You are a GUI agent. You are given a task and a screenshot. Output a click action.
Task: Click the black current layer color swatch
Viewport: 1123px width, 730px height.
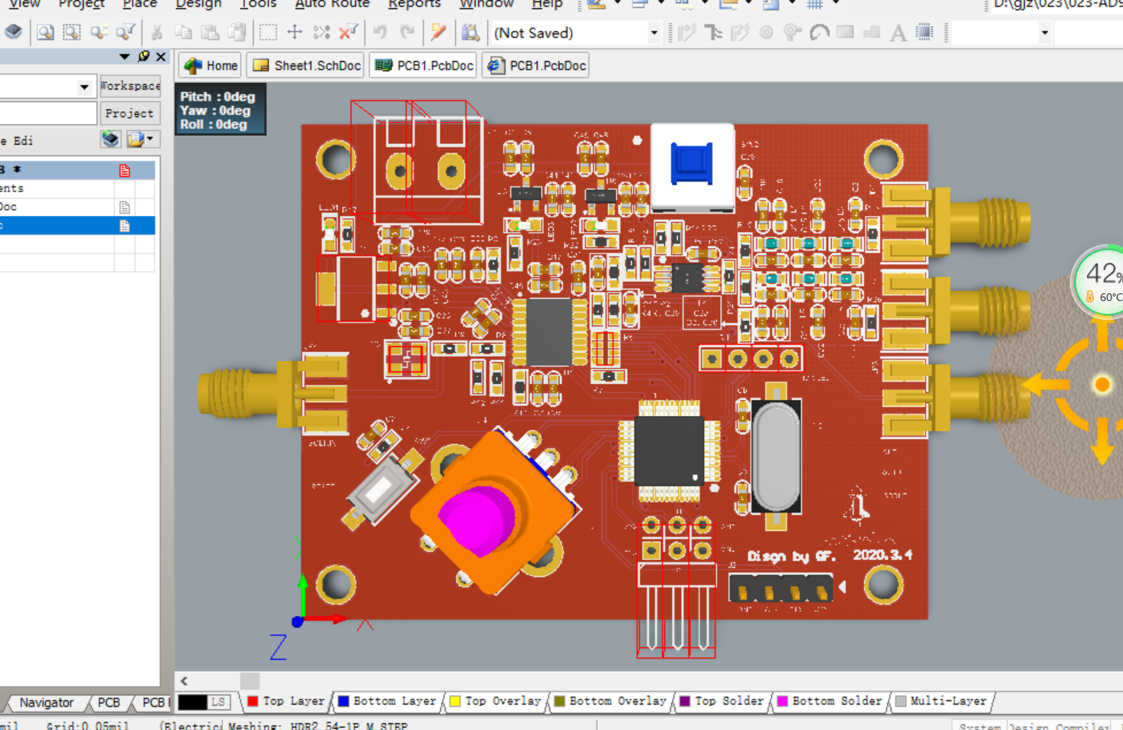pyautogui.click(x=192, y=702)
